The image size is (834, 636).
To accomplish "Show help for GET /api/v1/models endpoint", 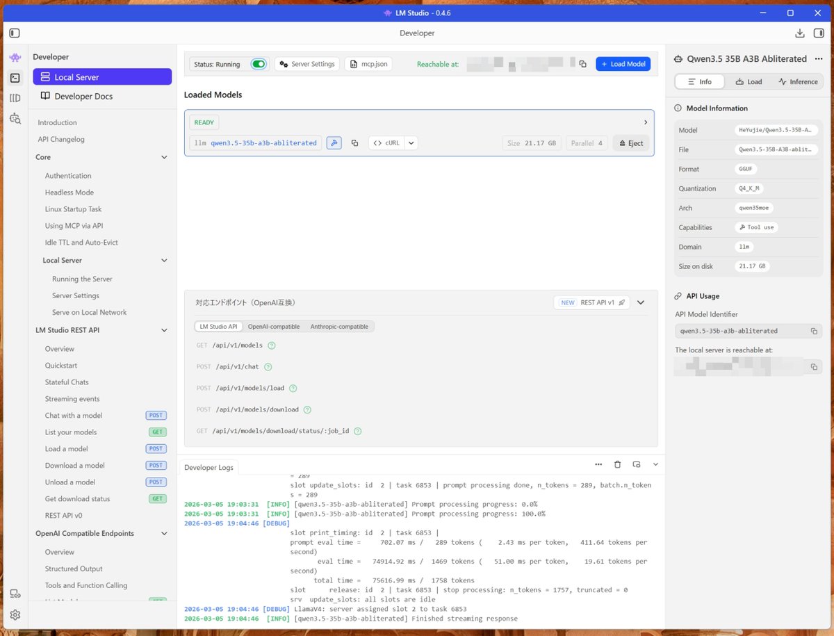I will tap(272, 345).
